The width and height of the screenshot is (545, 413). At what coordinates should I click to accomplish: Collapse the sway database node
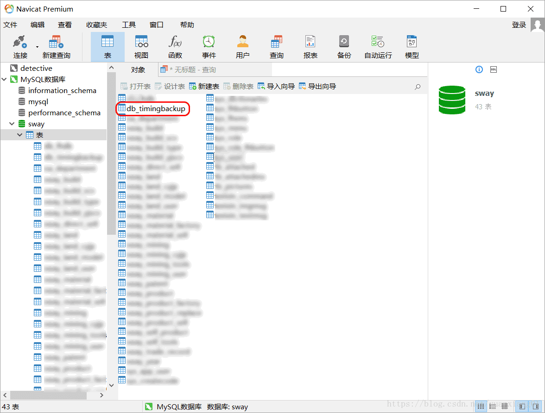click(12, 124)
